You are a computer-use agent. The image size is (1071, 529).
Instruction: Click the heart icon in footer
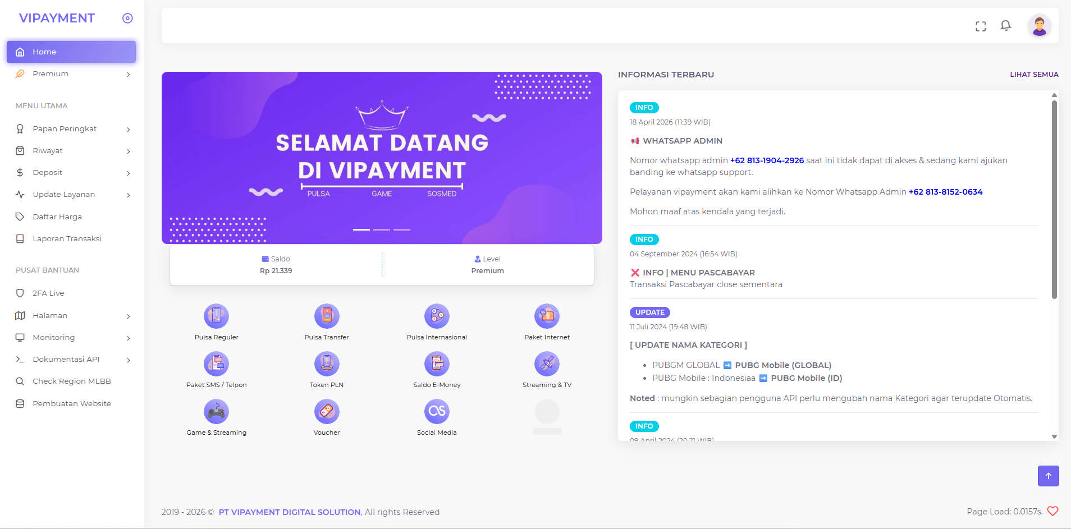pyautogui.click(x=1052, y=511)
